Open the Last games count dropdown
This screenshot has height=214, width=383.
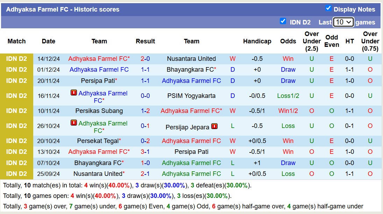[343, 22]
